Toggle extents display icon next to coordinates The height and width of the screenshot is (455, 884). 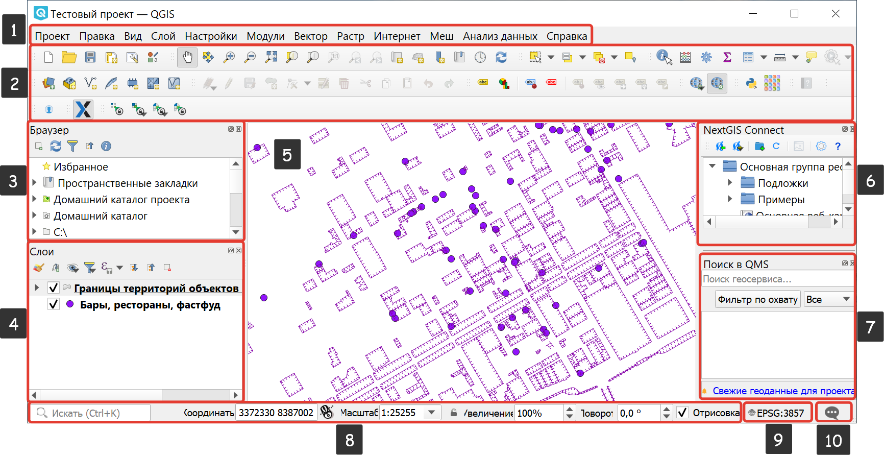tap(327, 412)
